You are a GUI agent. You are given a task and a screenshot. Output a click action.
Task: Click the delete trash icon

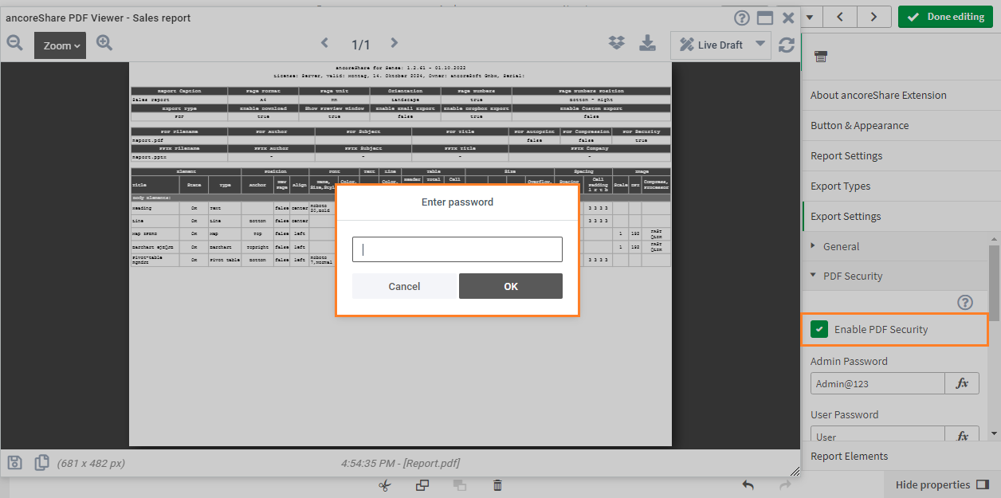coord(497,484)
